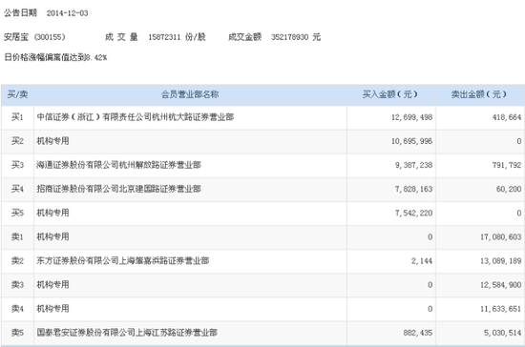The image size is (525, 347).
Task: Click the buy amount 10,695,996
Action: pyautogui.click(x=411, y=141)
